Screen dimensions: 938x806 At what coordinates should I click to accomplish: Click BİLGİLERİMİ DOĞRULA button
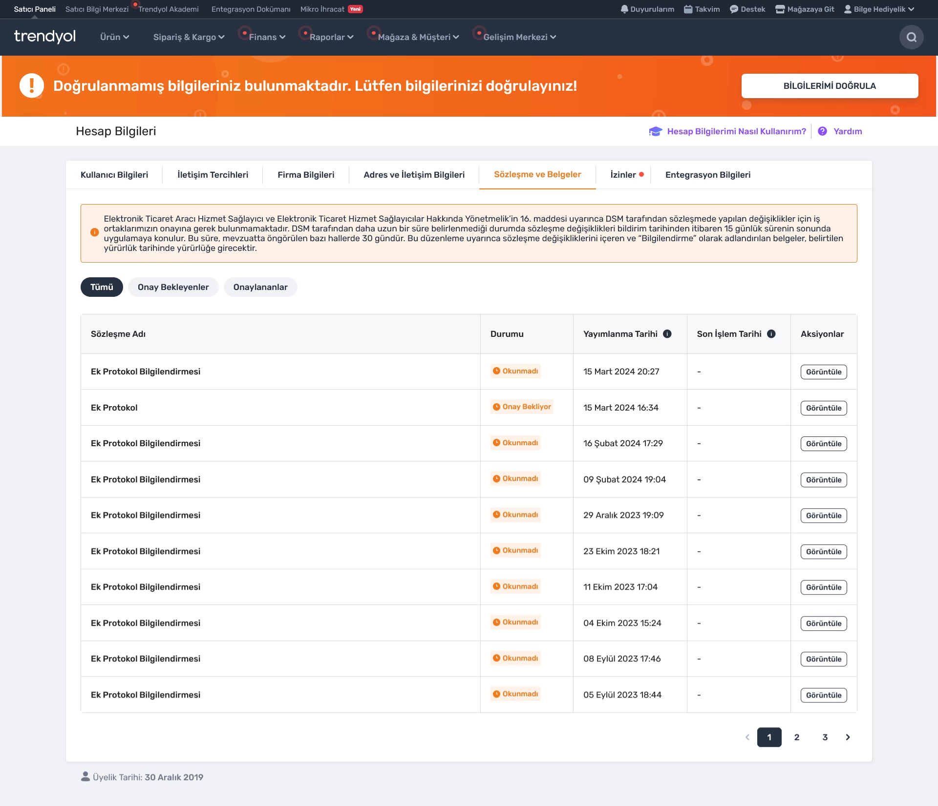(x=830, y=86)
